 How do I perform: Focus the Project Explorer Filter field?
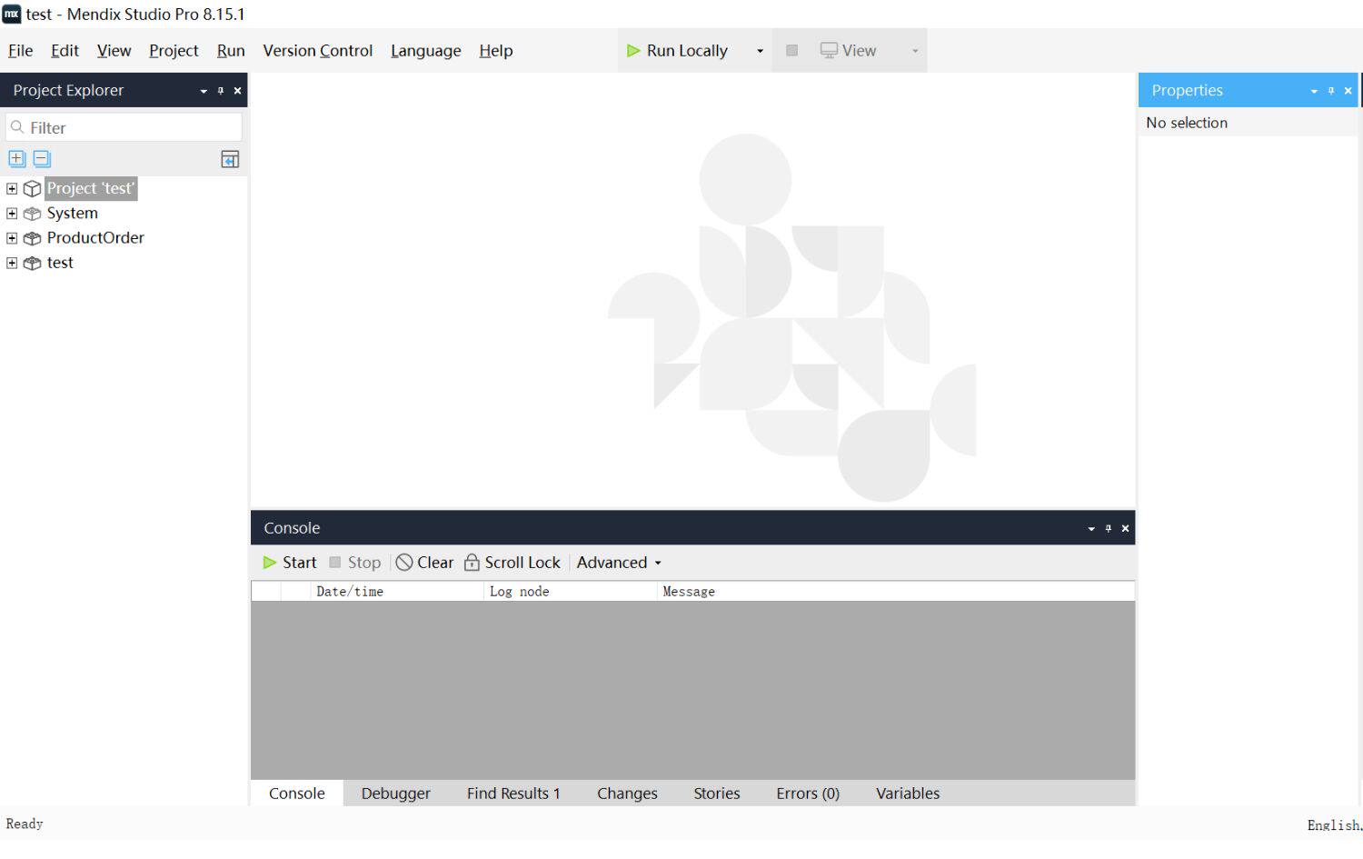124,127
